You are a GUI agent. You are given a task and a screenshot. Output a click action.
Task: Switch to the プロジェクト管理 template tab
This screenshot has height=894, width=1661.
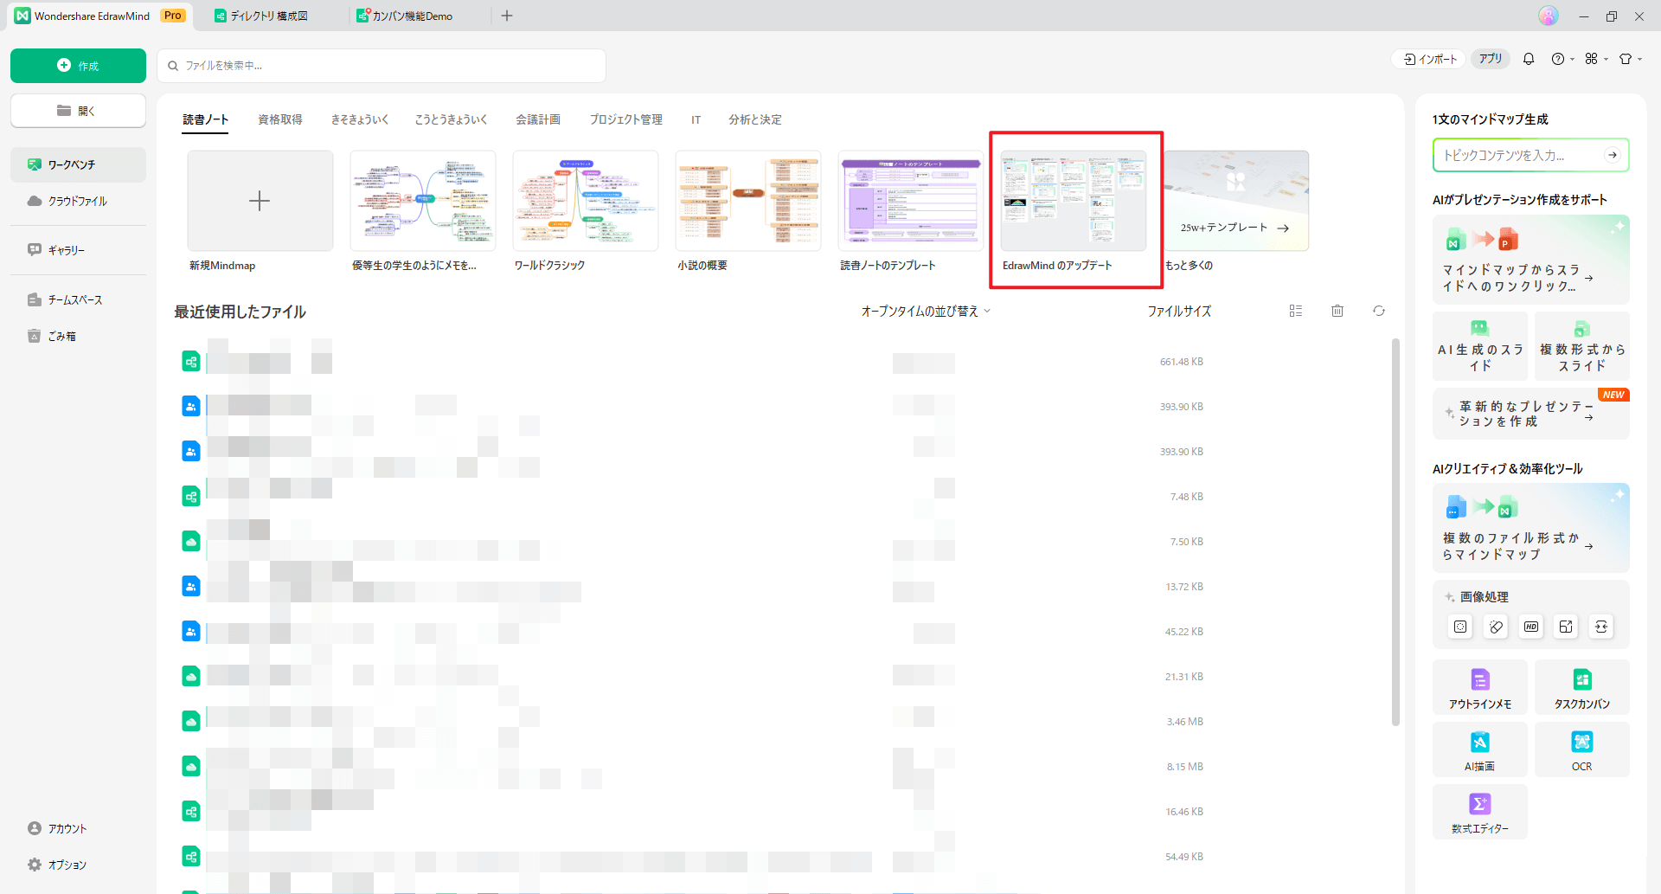[x=626, y=119]
